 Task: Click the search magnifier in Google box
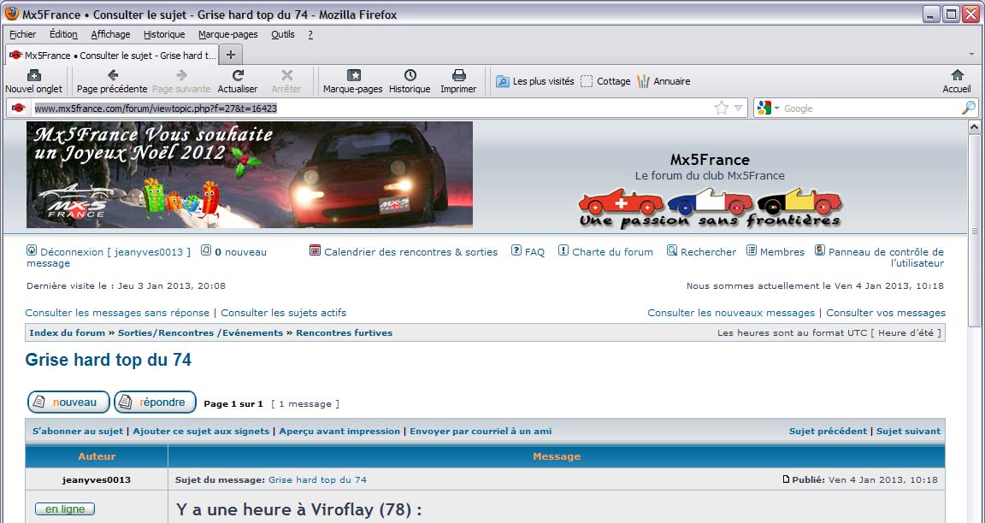coord(968,109)
